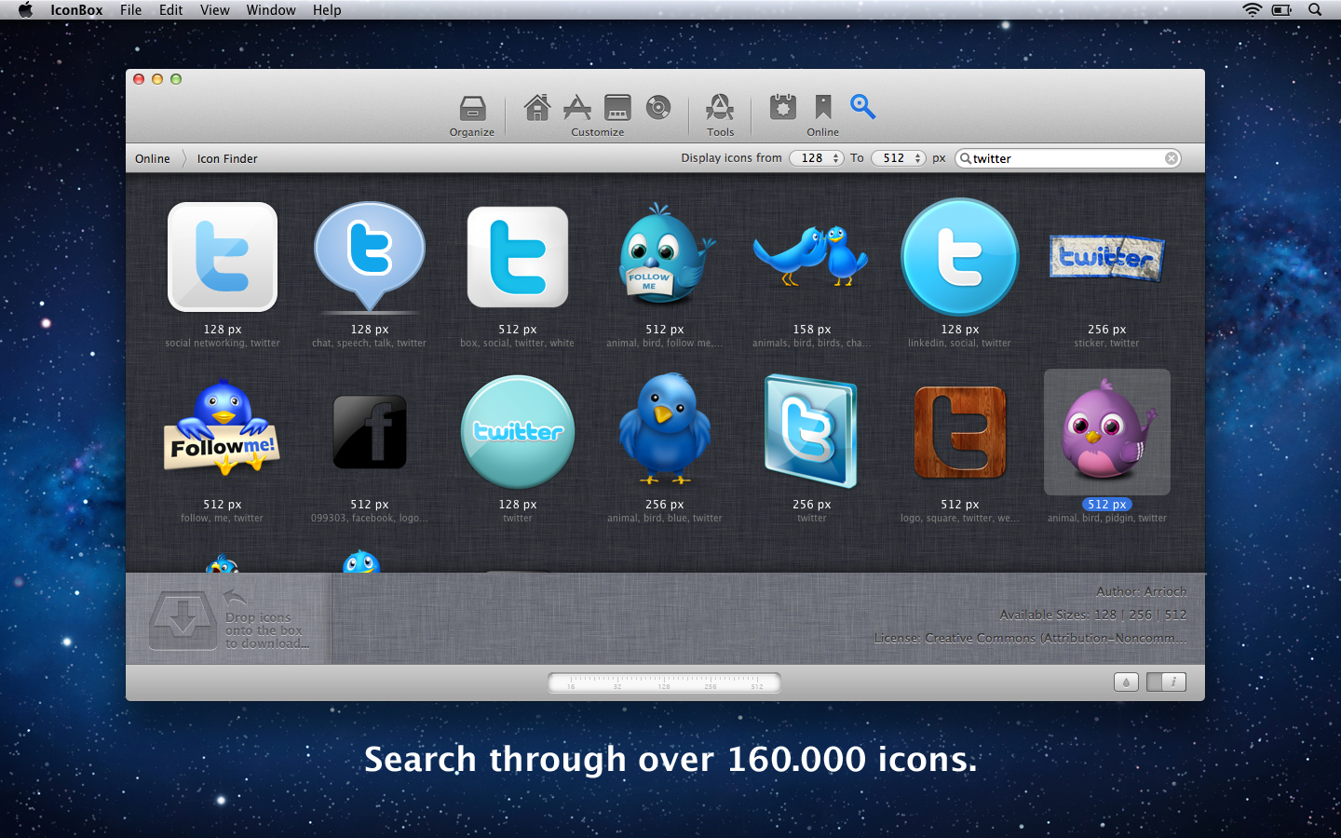Image resolution: width=1341 pixels, height=838 pixels.
Task: Select the home icon under Customize
Action: (536, 107)
